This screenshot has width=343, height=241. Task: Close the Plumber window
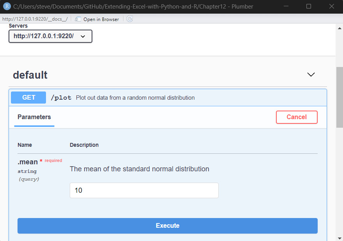tap(331, 6)
